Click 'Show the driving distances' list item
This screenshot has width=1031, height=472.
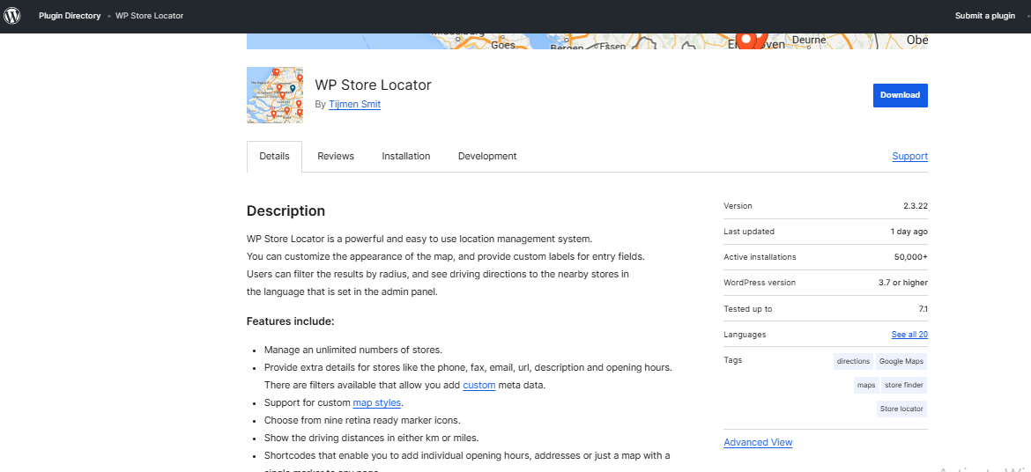coord(372,438)
